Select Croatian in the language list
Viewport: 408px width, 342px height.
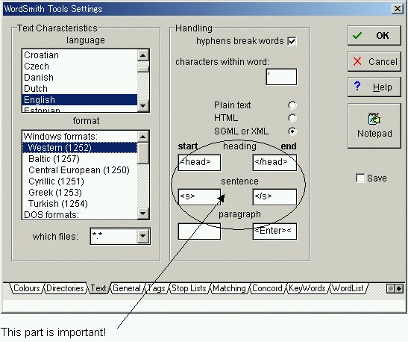80,55
